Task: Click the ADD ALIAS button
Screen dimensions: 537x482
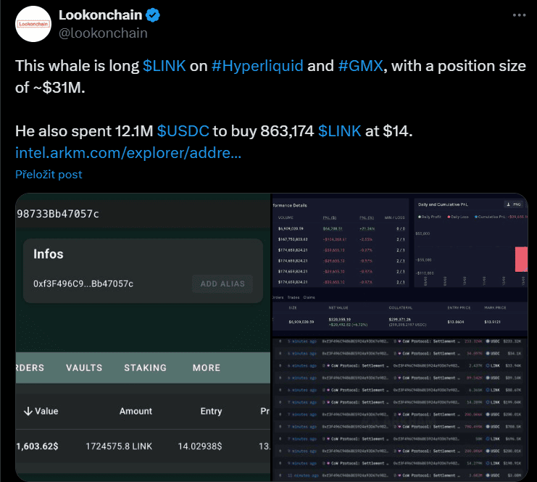Action: coord(222,283)
